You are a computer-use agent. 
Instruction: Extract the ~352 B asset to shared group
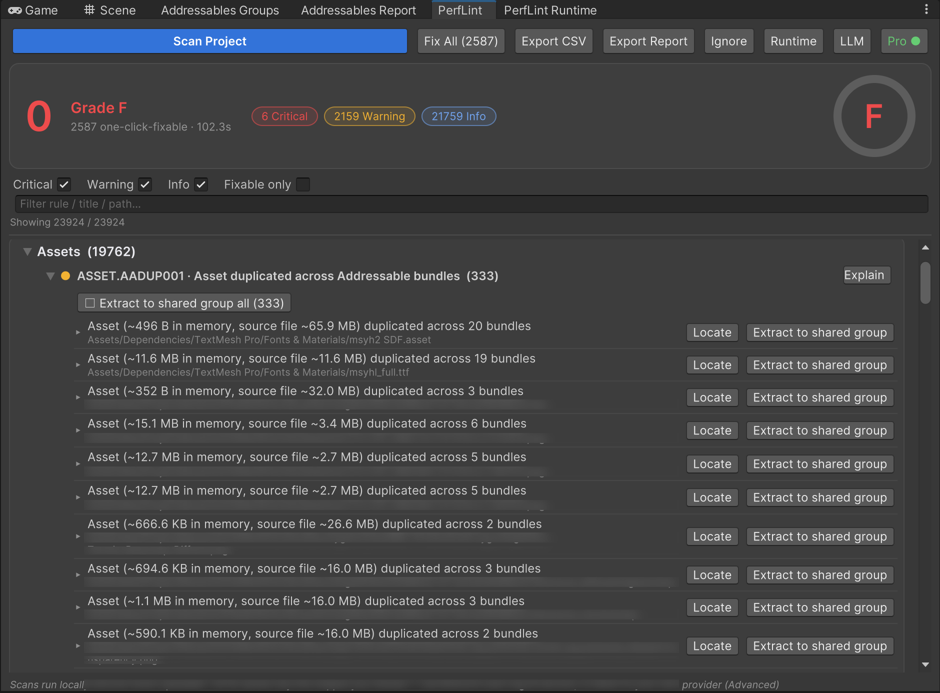click(x=820, y=397)
